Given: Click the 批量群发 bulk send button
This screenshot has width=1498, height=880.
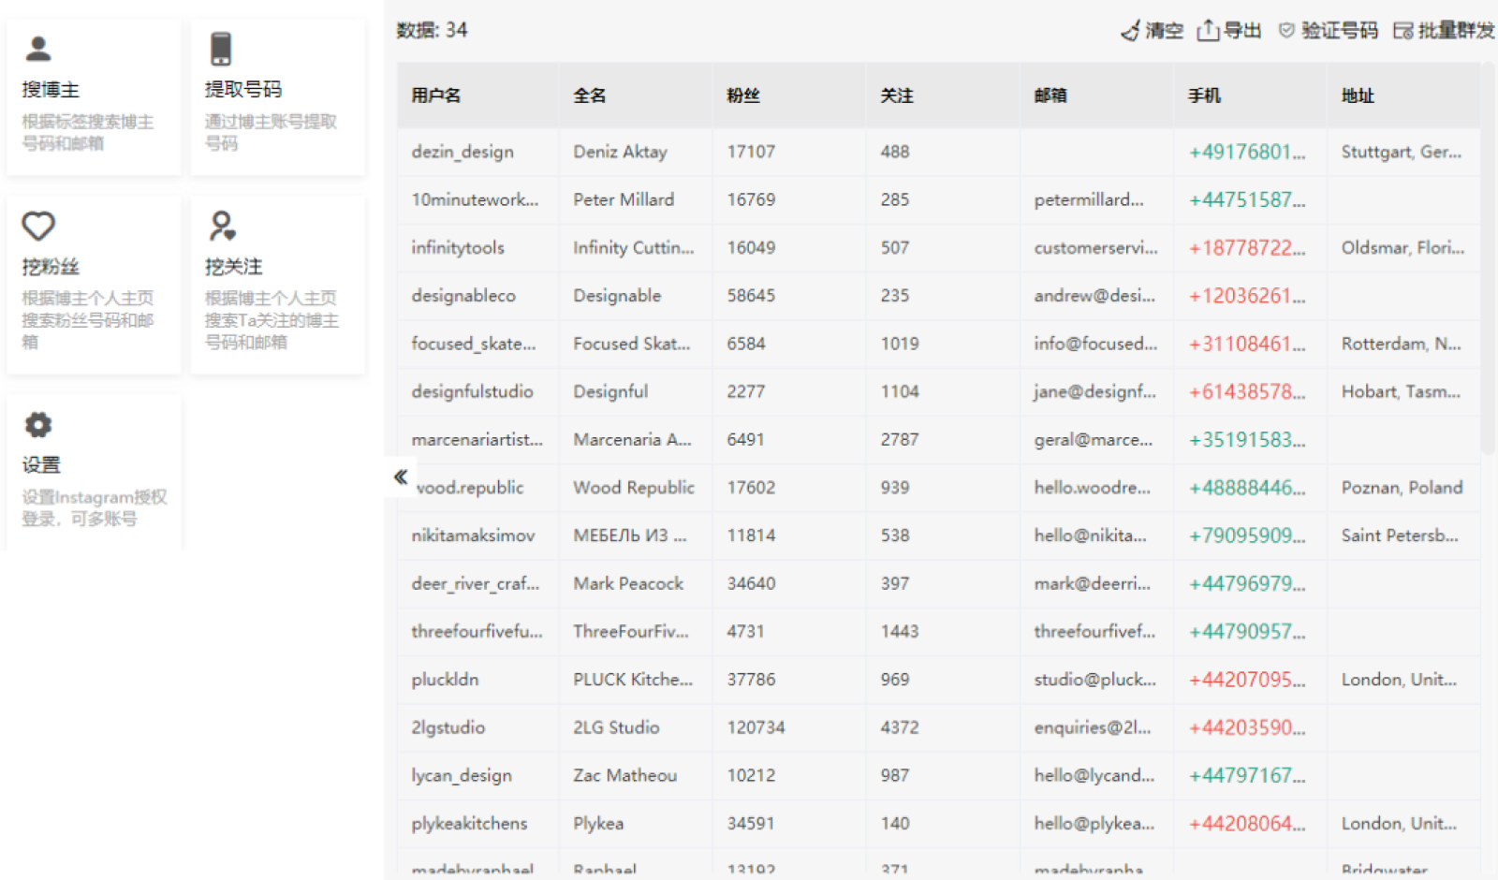Looking at the screenshot, I should (1444, 31).
